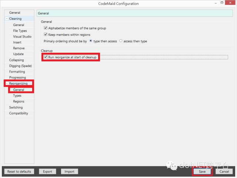Open General under Cleaning
The width and height of the screenshot is (237, 178).
(19, 25)
